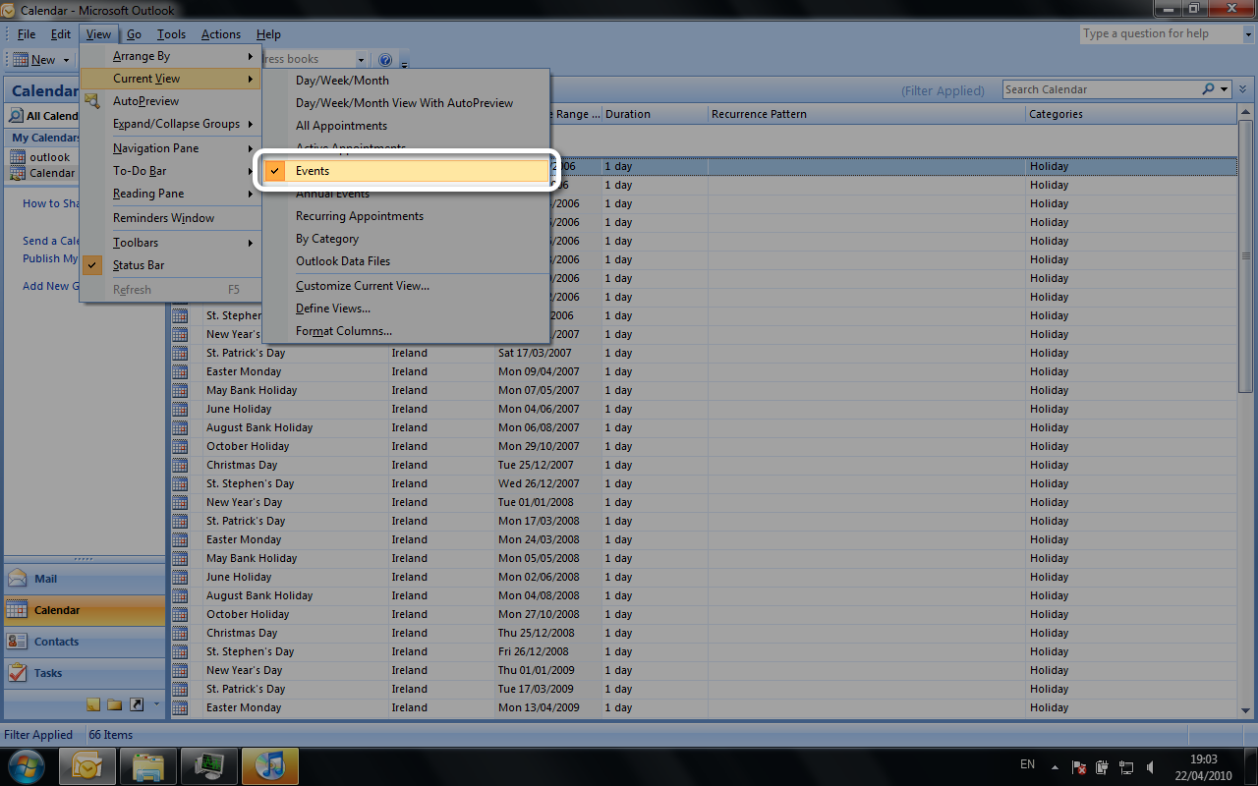
Task: Click the Contacts card icon in navigation pane
Action: [18, 642]
